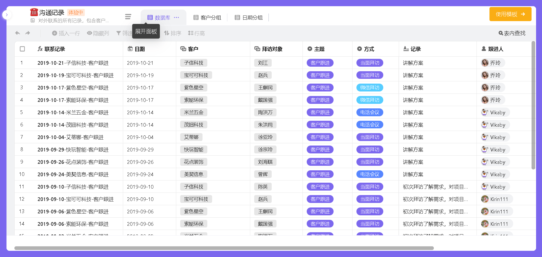The image size is (542, 257).
Task: Expand the left sidebar with chevron arrow
Action: [7, 15]
